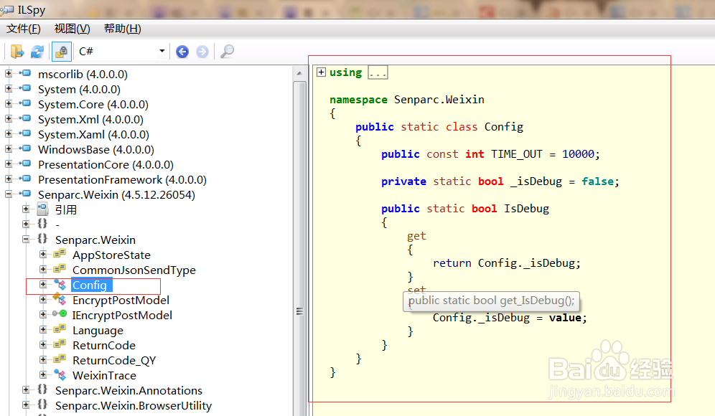The image size is (715, 416).
Task: Select PresentationFramework (4.0.0.0) row
Action: 122,179
